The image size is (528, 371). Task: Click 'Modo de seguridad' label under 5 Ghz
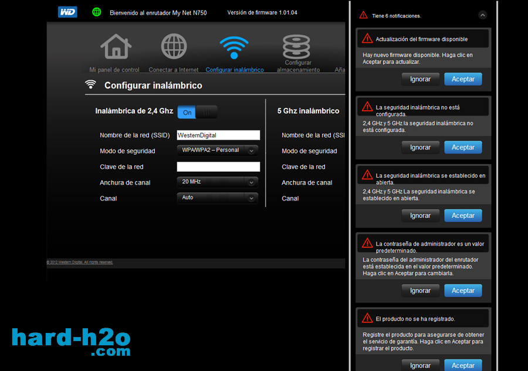coord(309,151)
